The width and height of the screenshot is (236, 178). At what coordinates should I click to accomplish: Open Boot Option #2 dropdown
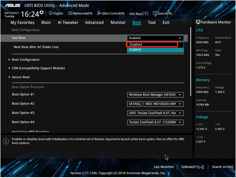(x=155, y=104)
